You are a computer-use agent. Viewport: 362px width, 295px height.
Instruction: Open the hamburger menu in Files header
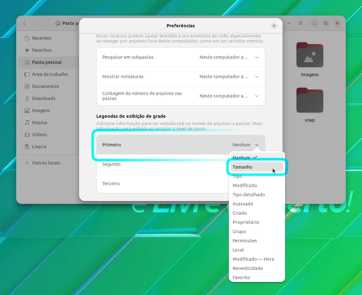(x=301, y=23)
